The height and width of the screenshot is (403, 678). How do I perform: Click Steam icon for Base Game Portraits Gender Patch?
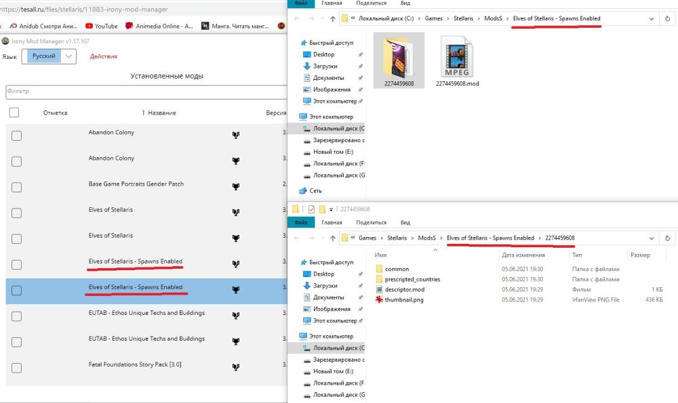(236, 186)
